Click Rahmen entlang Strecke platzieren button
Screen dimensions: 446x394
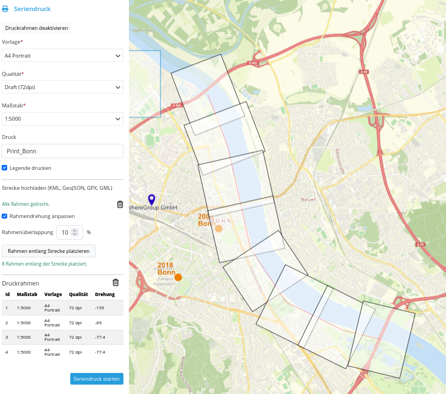(49, 251)
